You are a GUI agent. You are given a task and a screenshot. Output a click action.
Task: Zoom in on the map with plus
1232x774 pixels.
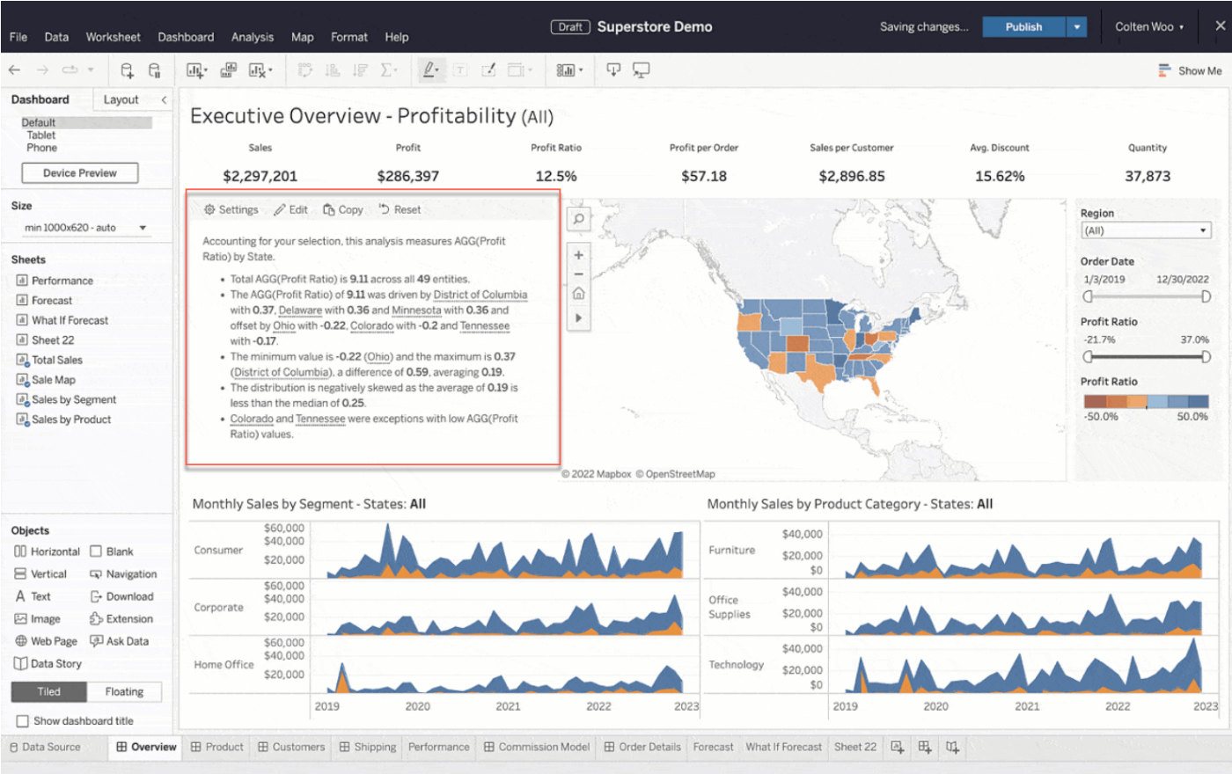point(578,255)
